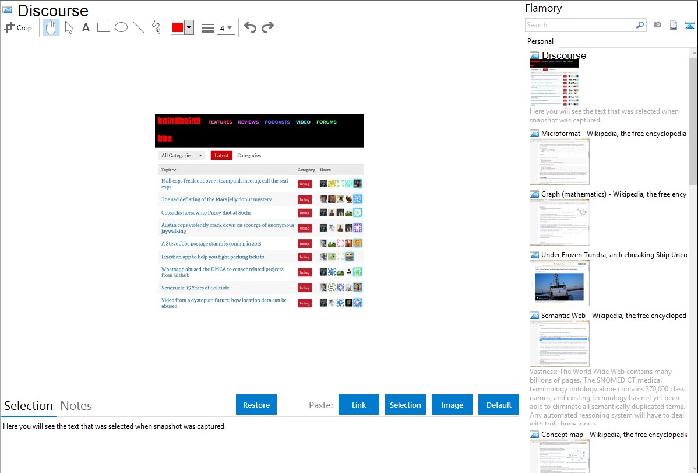Click the Default paste button

(499, 405)
